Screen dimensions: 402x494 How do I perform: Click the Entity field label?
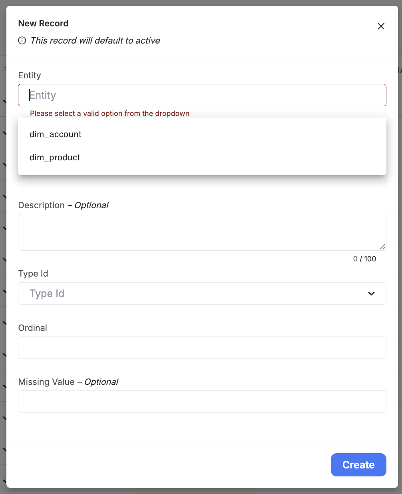pyautogui.click(x=30, y=76)
